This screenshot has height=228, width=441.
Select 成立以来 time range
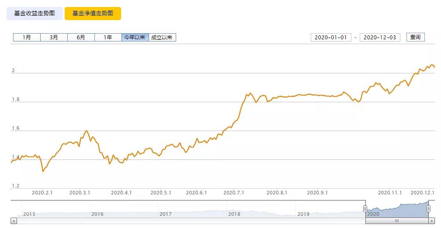point(162,38)
